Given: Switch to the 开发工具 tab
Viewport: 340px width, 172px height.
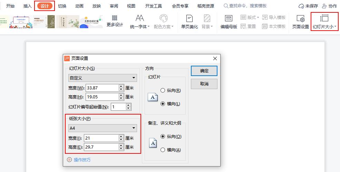Looking at the screenshot, I should (x=154, y=6).
